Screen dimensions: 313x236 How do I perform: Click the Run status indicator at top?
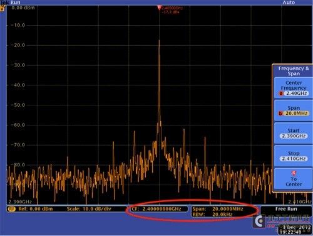(15, 3)
